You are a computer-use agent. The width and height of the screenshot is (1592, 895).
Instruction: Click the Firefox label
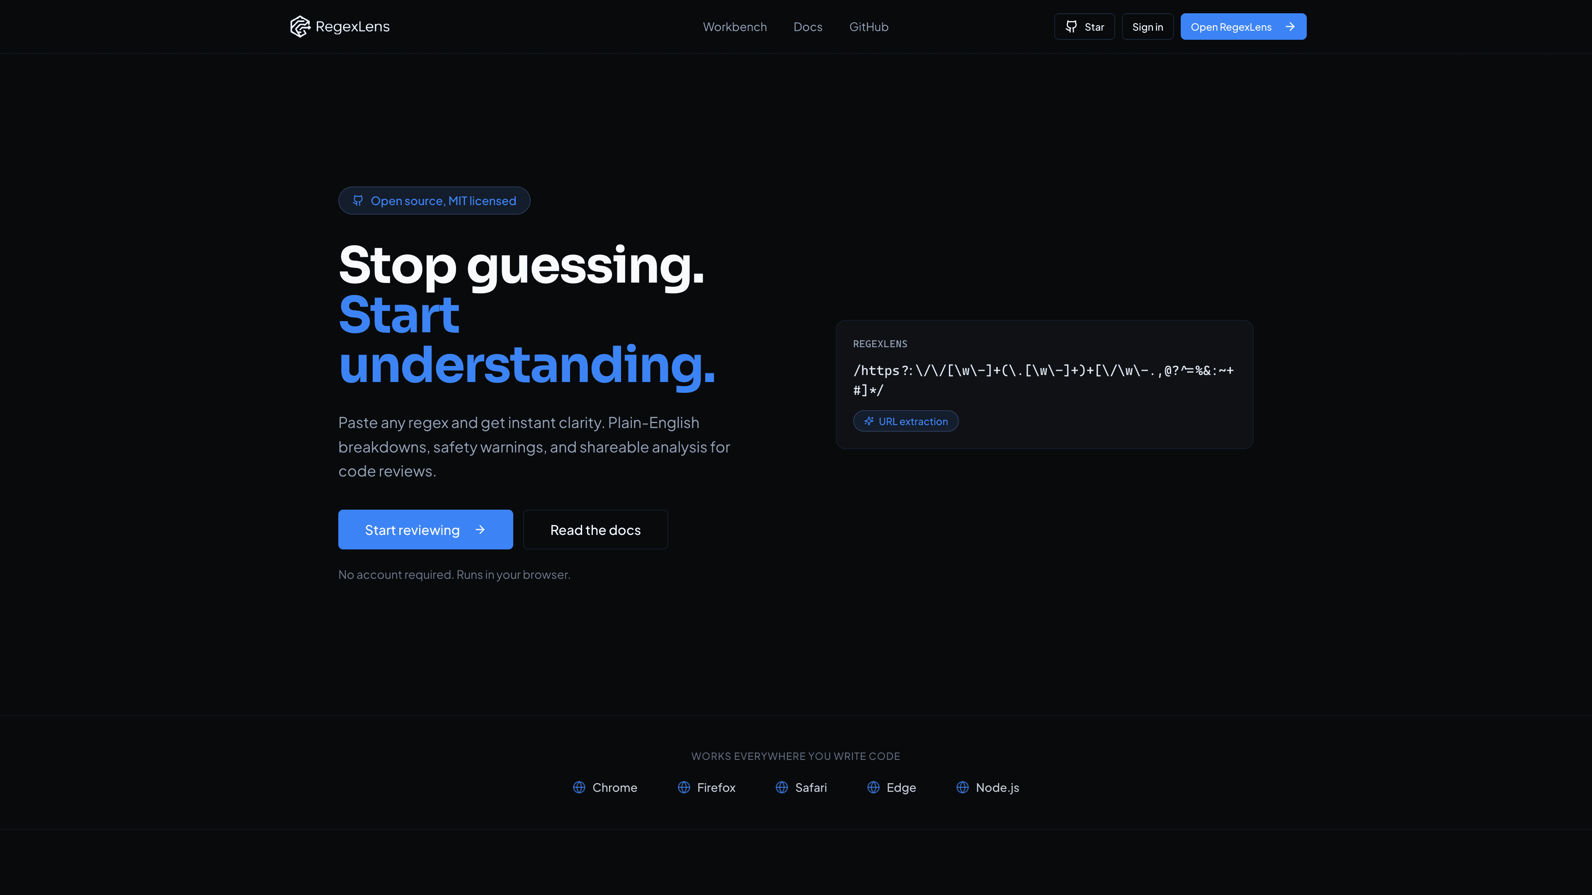716,788
